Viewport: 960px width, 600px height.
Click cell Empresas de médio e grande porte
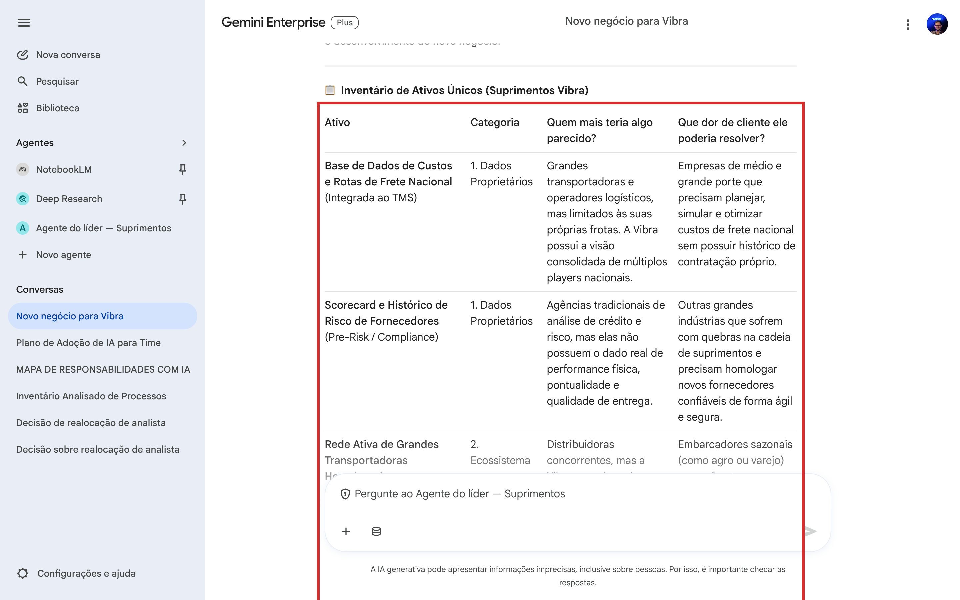tap(737, 214)
